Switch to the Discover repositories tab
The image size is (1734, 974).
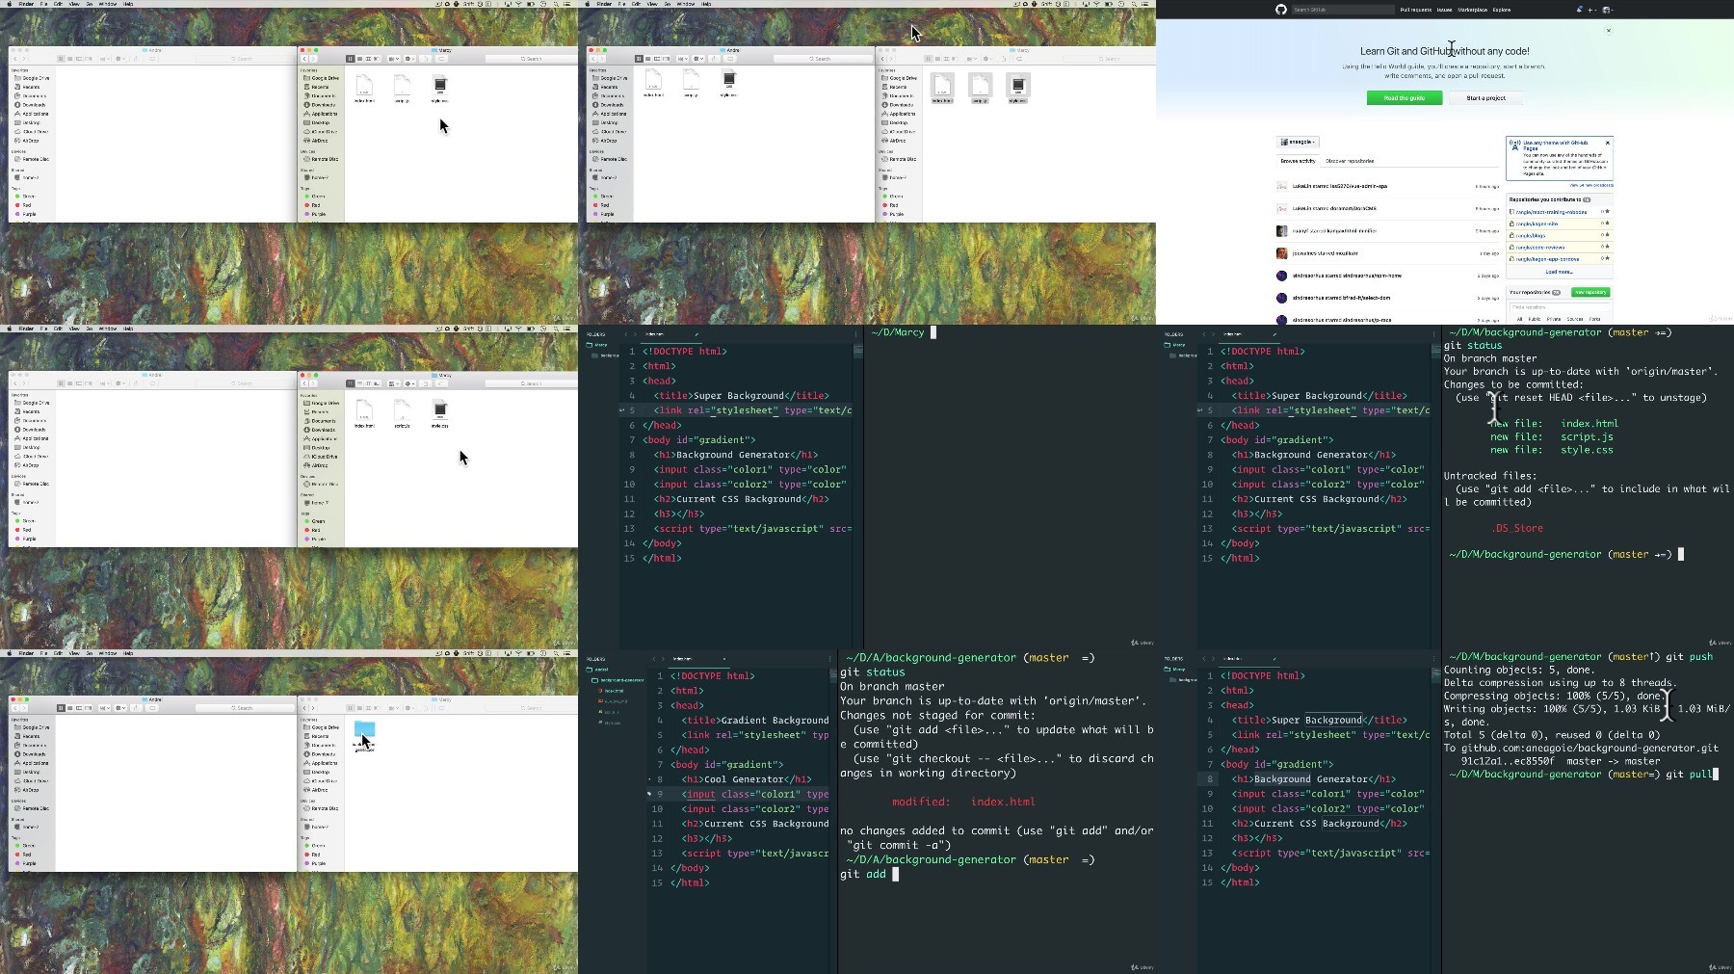coord(1350,161)
